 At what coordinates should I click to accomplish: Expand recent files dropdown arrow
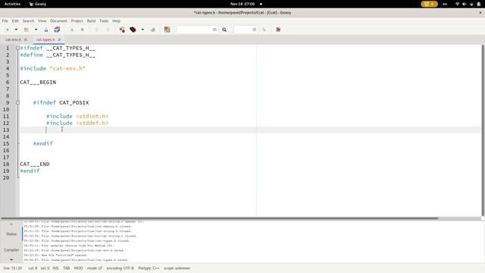point(36,30)
